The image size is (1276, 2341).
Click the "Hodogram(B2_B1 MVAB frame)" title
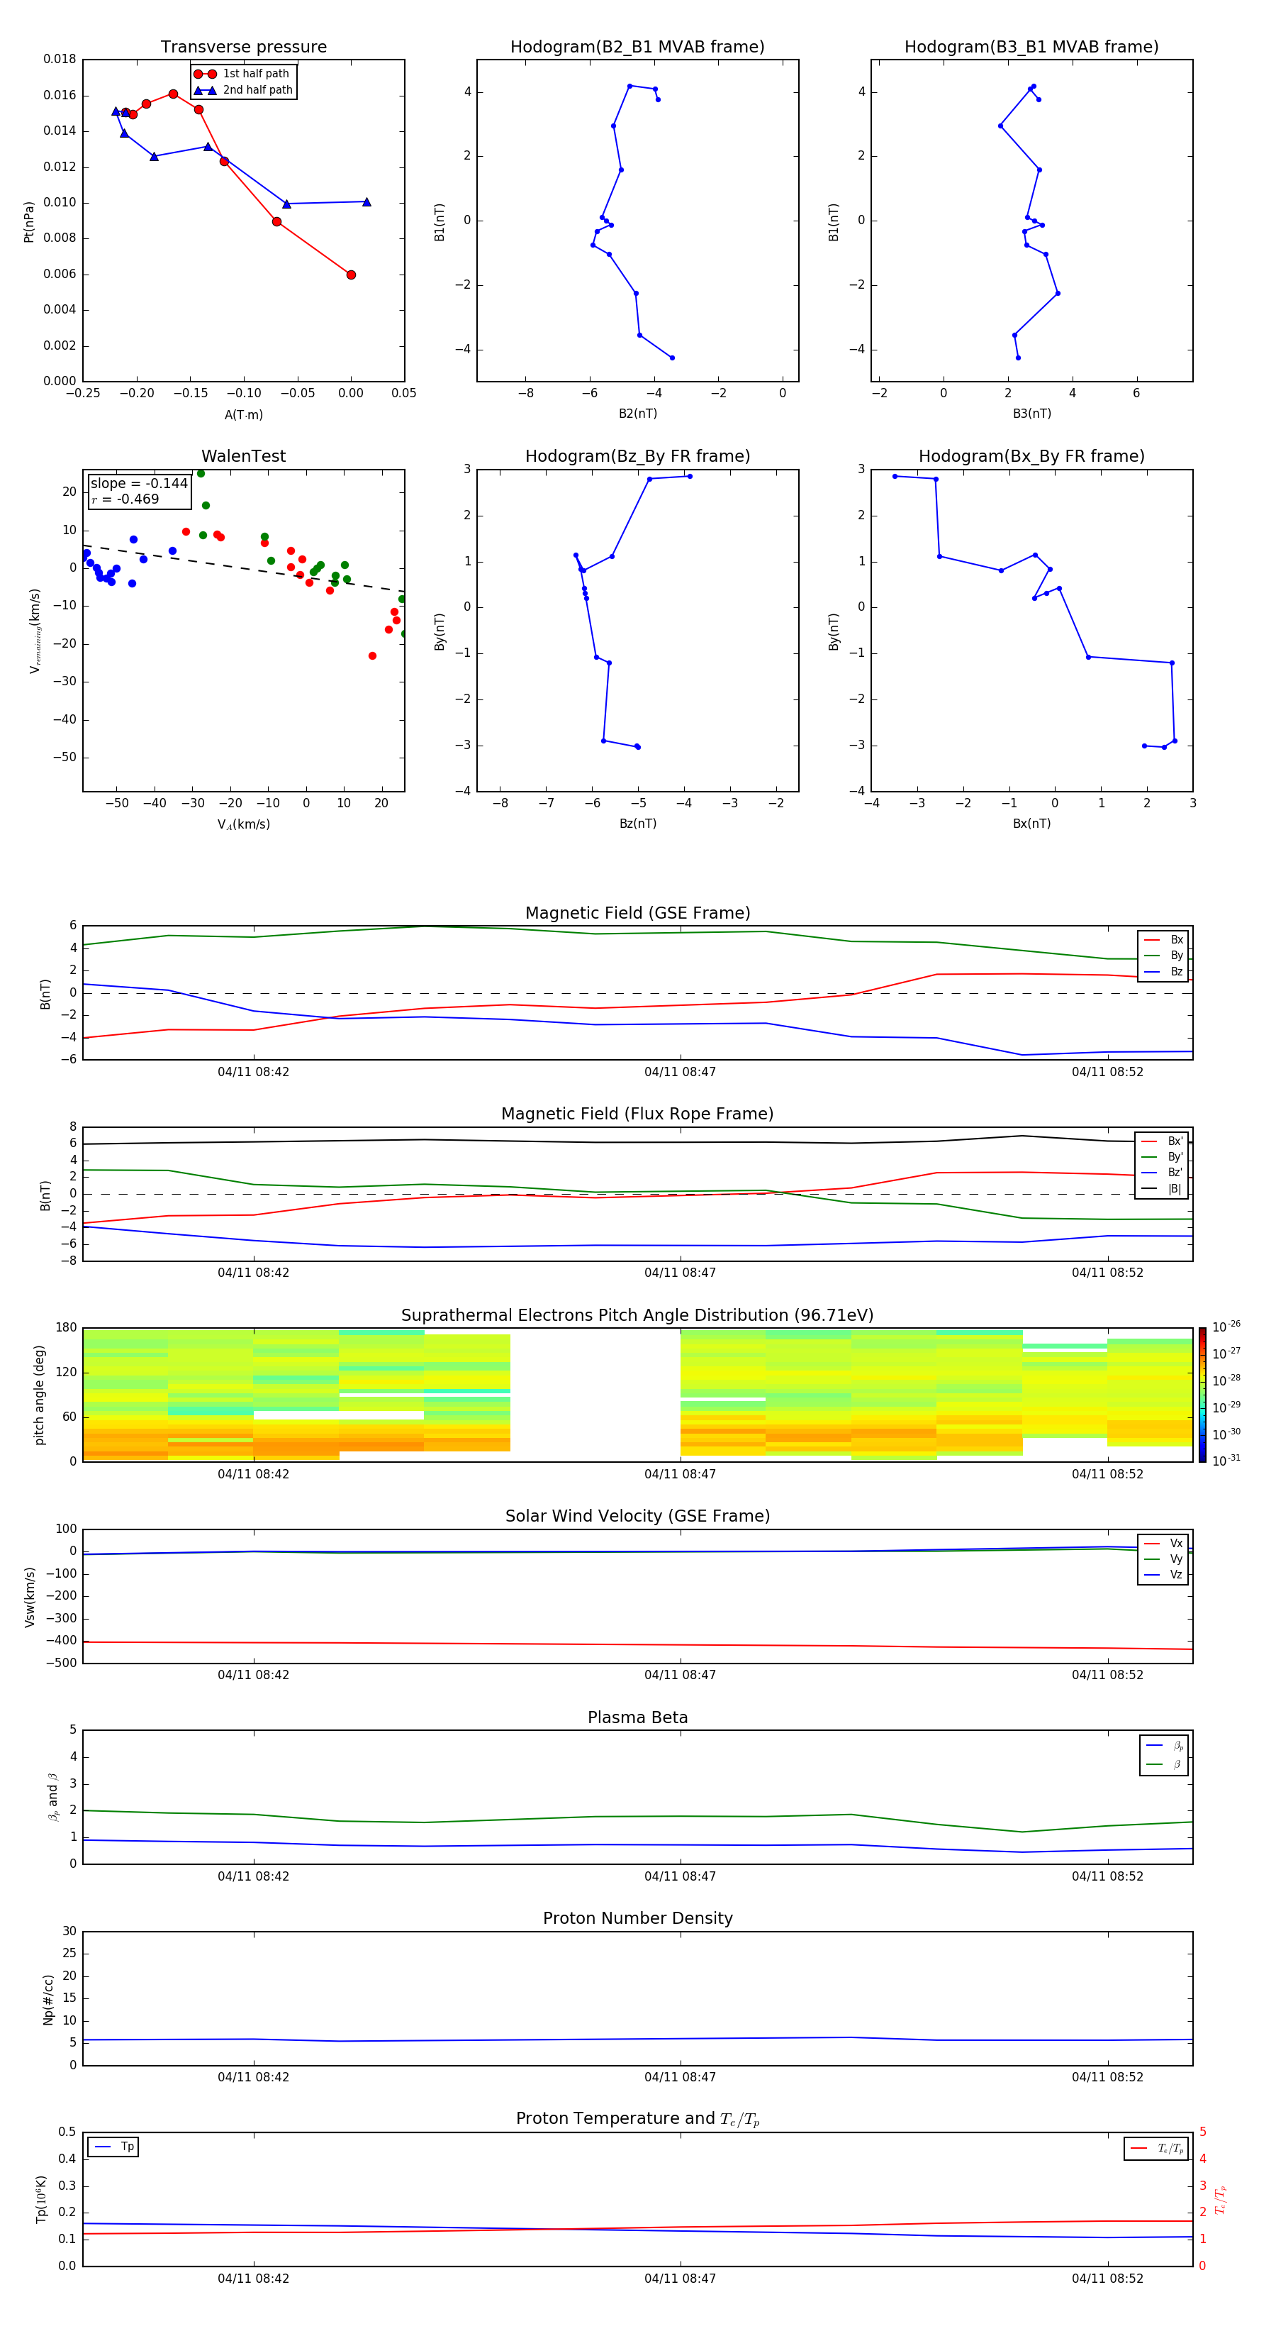click(637, 48)
